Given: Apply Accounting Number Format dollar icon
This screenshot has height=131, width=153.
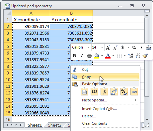Looking at the screenshot, I should coord(122,48).
